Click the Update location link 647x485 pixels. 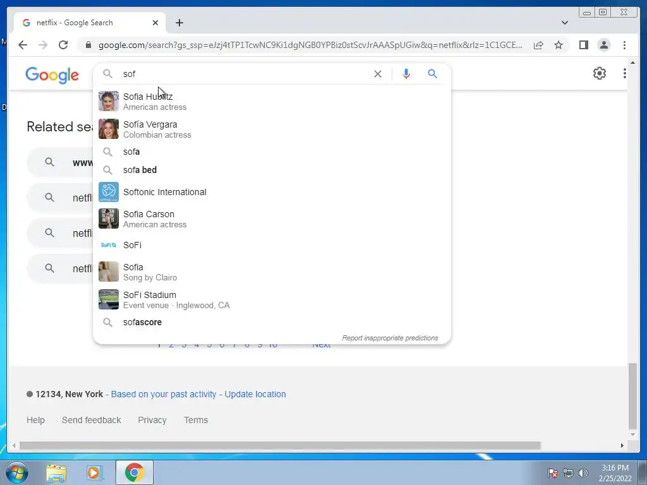255,394
